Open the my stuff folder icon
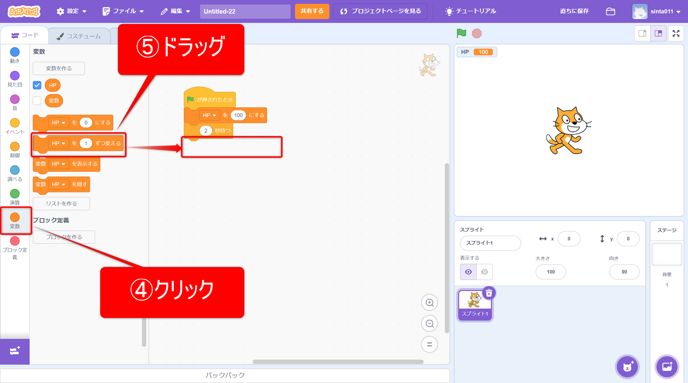This screenshot has width=688, height=383. [x=610, y=11]
